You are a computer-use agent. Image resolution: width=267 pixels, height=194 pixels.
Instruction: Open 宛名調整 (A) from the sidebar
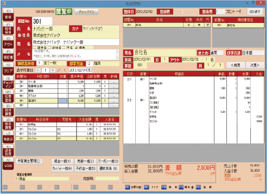point(8,123)
